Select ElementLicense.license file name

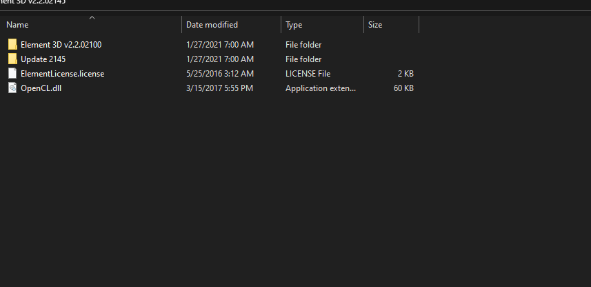[x=63, y=74]
